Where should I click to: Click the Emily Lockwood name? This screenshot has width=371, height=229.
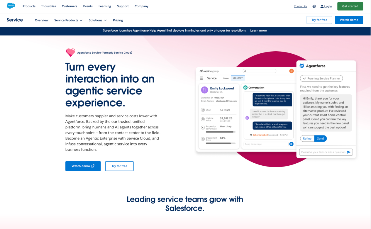222,88
